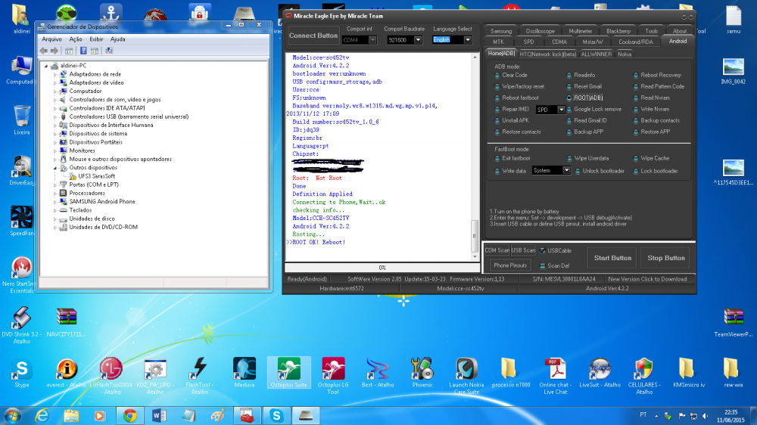757x425 pixels.
Task: Click the back arrow in Gerenciador de Dispositivos toolbar
Action: (43, 51)
